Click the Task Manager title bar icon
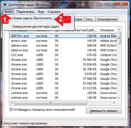 pos(4,4)
